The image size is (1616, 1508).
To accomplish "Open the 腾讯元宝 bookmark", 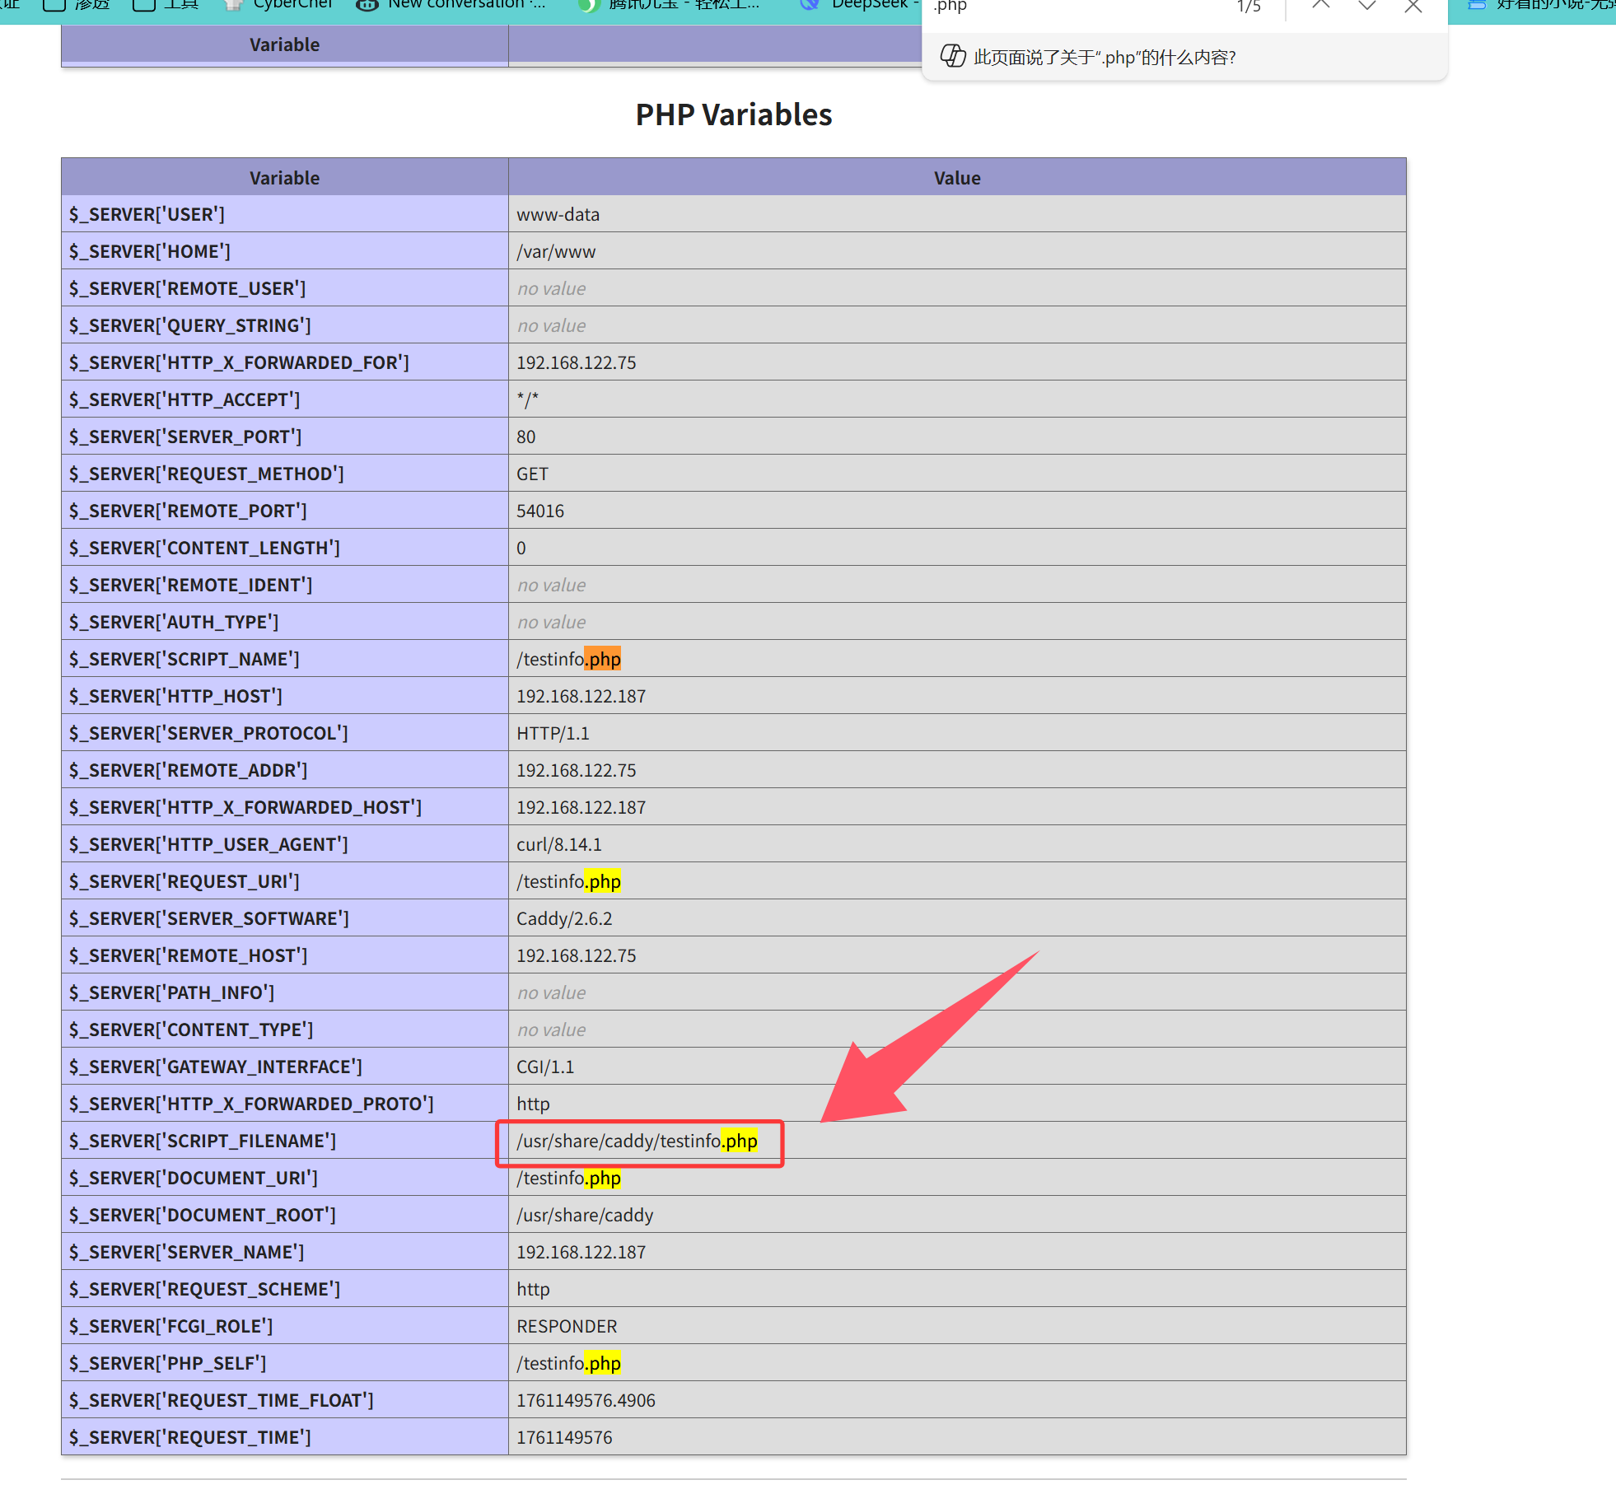I will (669, 5).
